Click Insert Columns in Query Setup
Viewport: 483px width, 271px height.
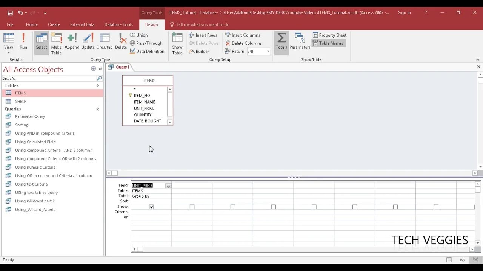click(x=243, y=35)
